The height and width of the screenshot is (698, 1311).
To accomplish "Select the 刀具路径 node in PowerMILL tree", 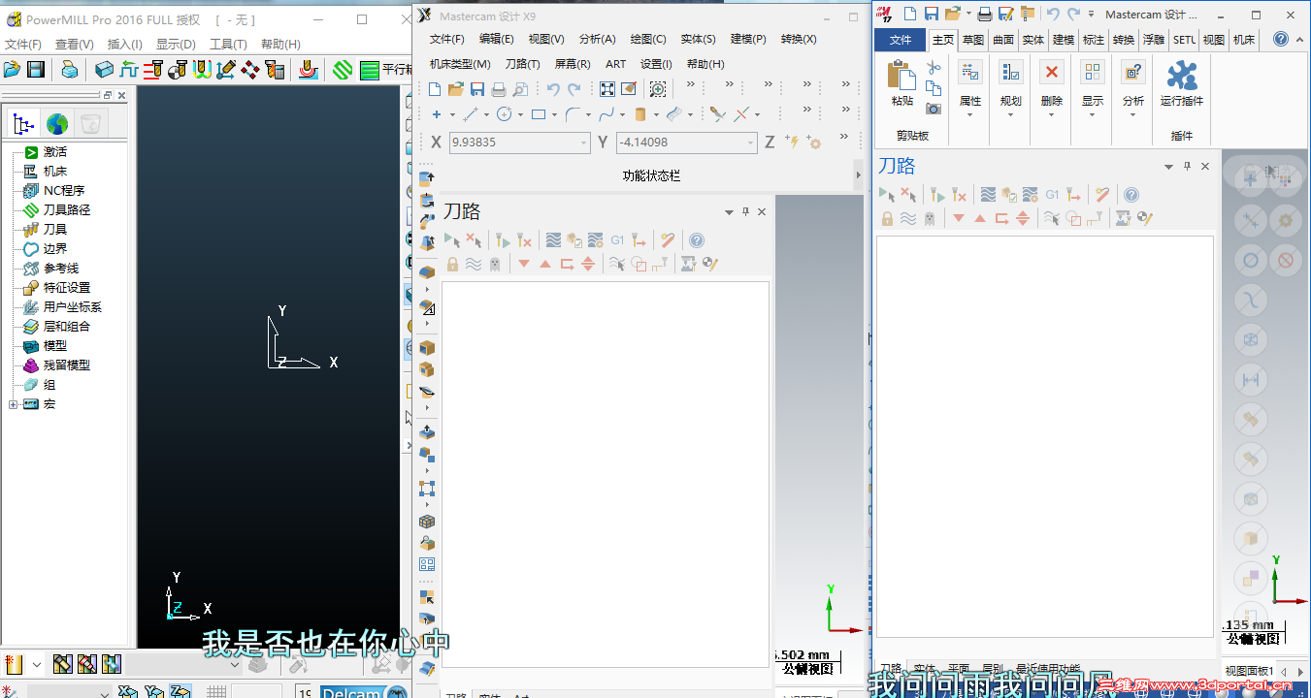I will (67, 209).
